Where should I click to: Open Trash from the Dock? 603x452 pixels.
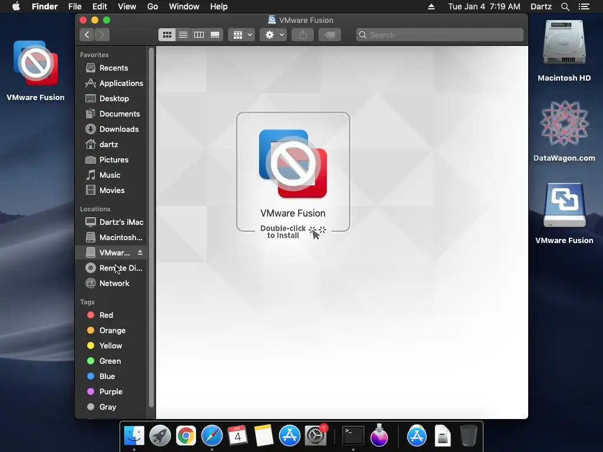(469, 436)
